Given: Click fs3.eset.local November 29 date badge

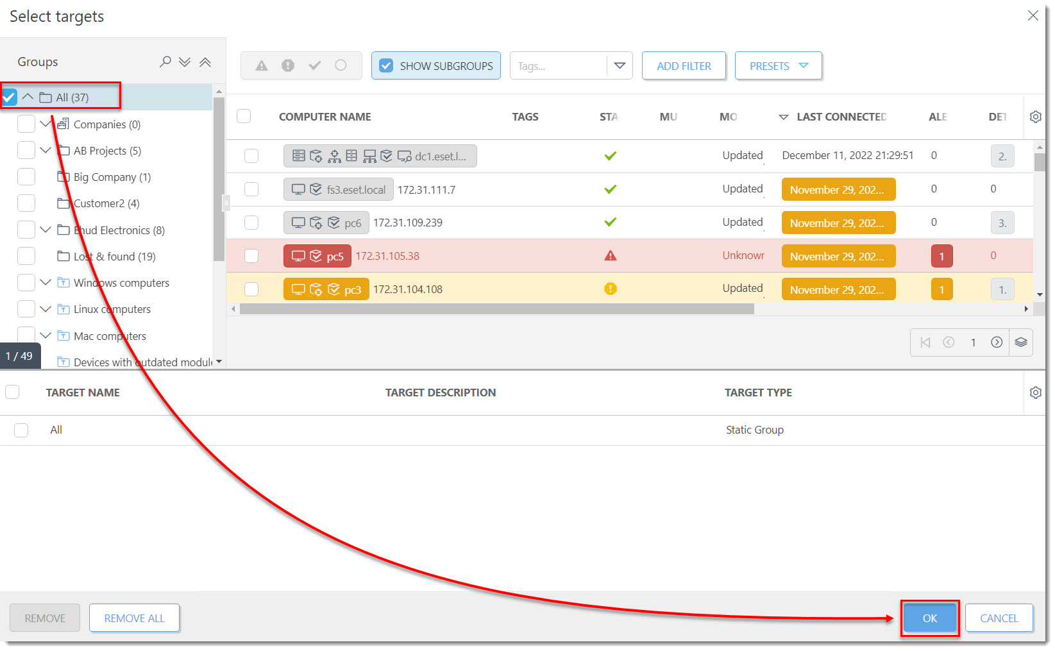Looking at the screenshot, I should point(838,189).
